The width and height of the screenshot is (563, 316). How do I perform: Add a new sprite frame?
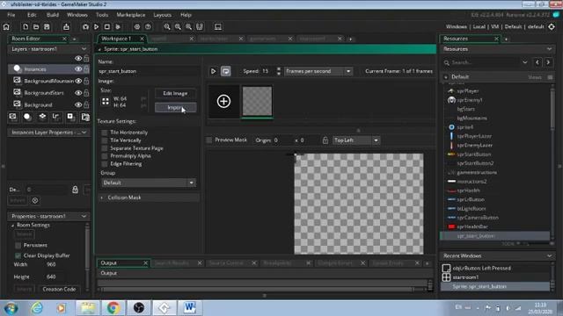[223, 102]
